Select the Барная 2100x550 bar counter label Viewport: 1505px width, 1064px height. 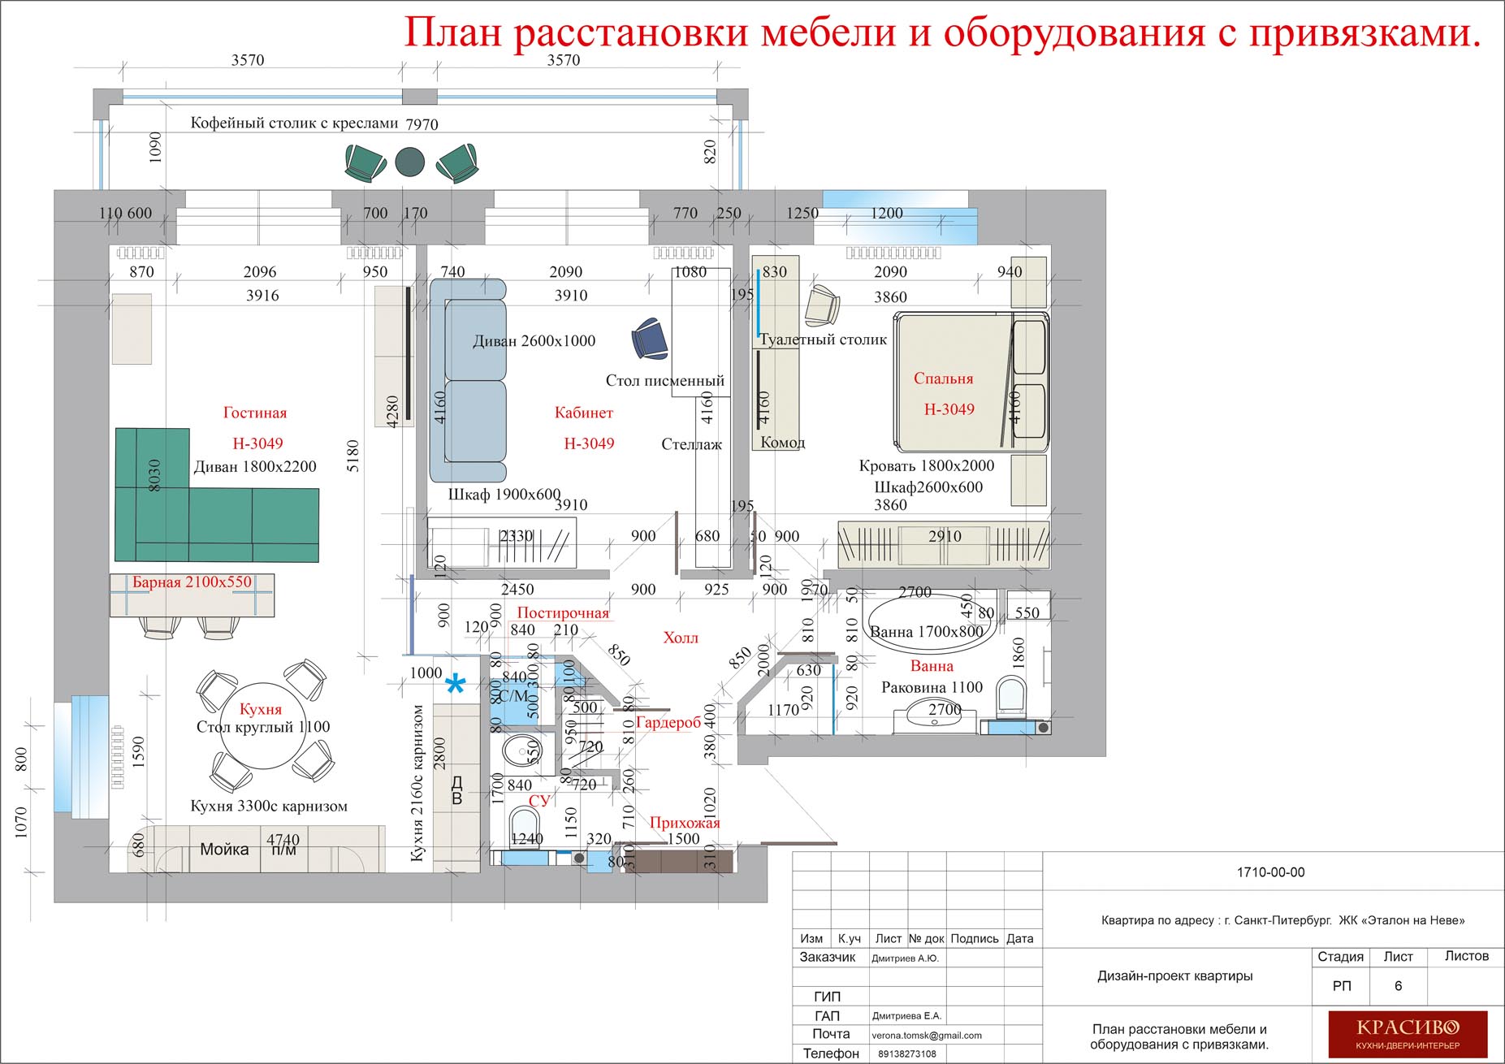pos(192,582)
